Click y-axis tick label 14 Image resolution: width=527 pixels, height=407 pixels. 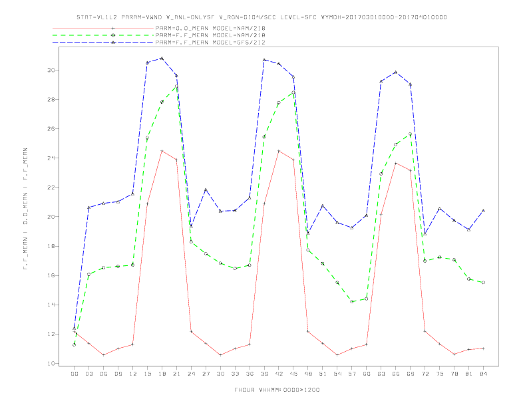tap(51, 305)
